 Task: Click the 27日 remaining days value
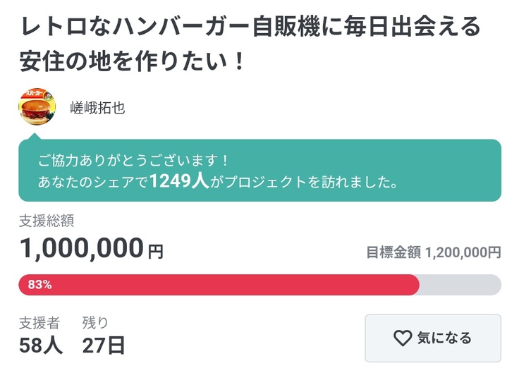click(104, 345)
